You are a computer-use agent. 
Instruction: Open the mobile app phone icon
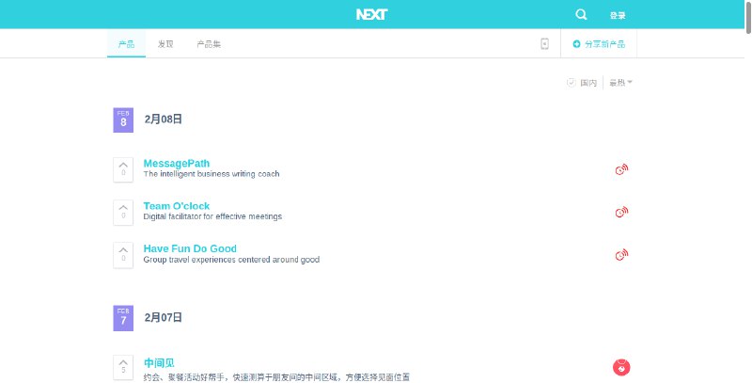pyautogui.click(x=544, y=44)
